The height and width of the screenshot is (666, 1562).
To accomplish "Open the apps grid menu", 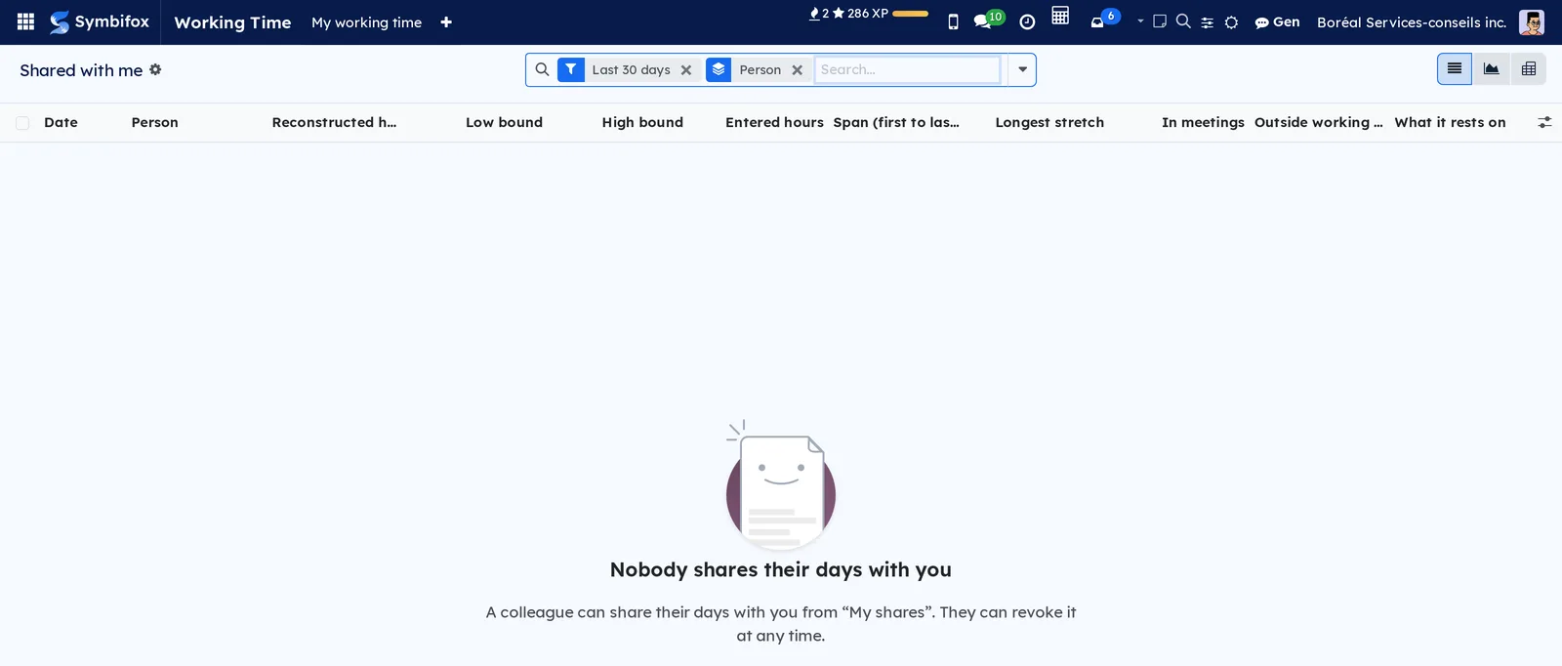I will pos(25,21).
